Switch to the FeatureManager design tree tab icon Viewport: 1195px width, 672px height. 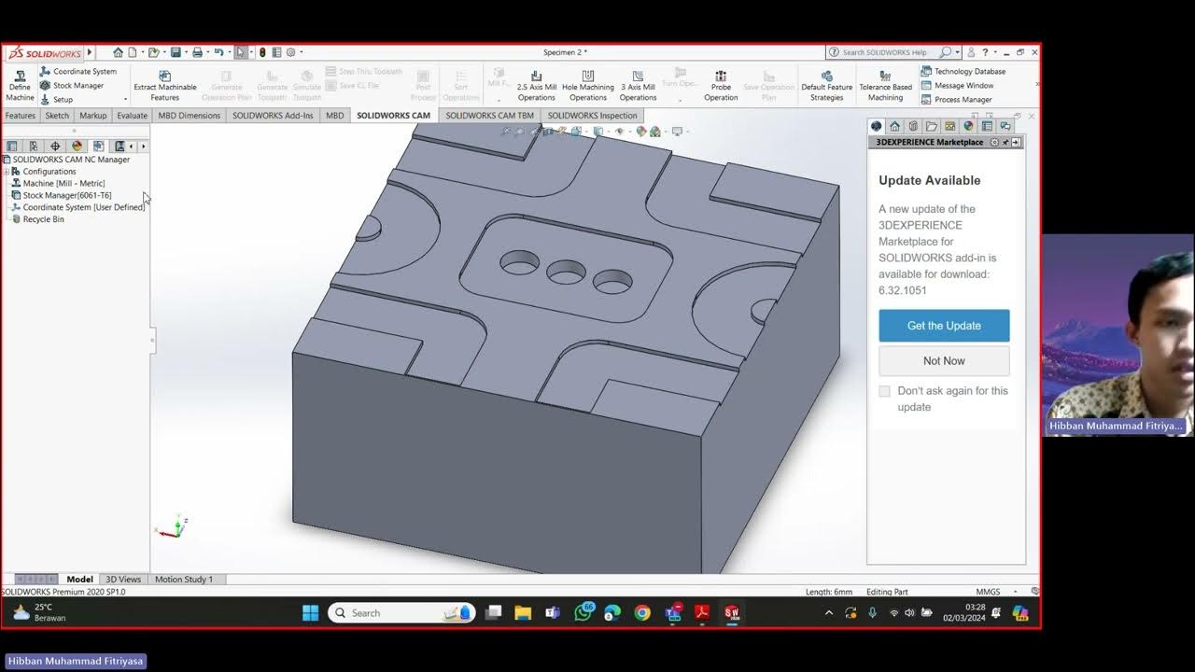tap(12, 146)
